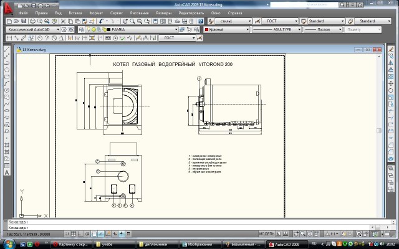The height and width of the screenshot is (249, 399).
Task: Select the Line tool in Draw toolbar
Action: pos(7,49)
